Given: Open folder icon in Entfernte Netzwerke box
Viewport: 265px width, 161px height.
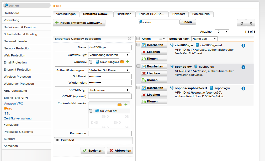Looking at the screenshot, I should [x=120, y=104].
